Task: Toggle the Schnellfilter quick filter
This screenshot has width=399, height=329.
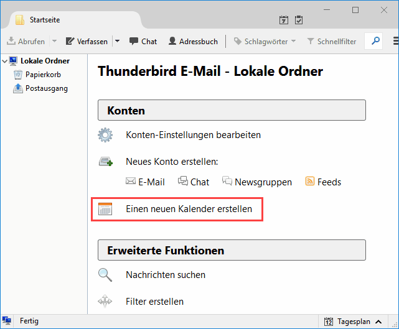Action: click(332, 41)
